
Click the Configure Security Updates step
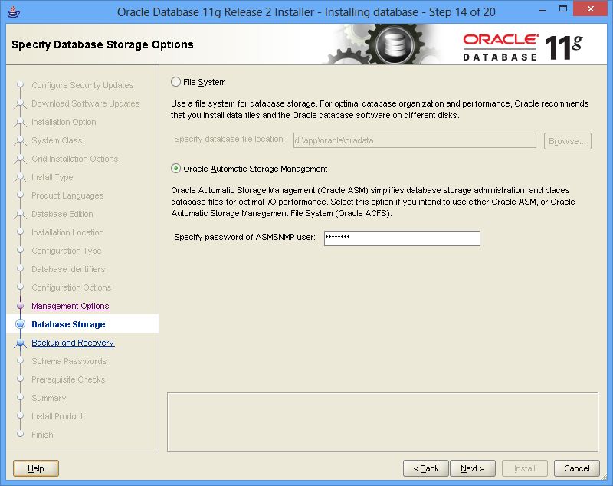tap(83, 85)
